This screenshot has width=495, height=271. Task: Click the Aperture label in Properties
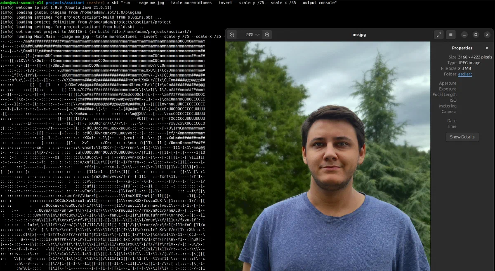[448, 83]
